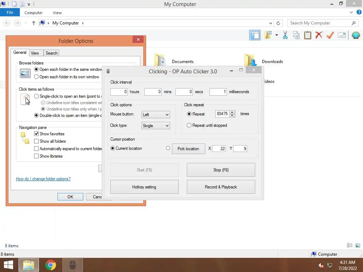Switch to Search tab in Folder Options
This screenshot has width=363, height=272.
pyautogui.click(x=52, y=53)
